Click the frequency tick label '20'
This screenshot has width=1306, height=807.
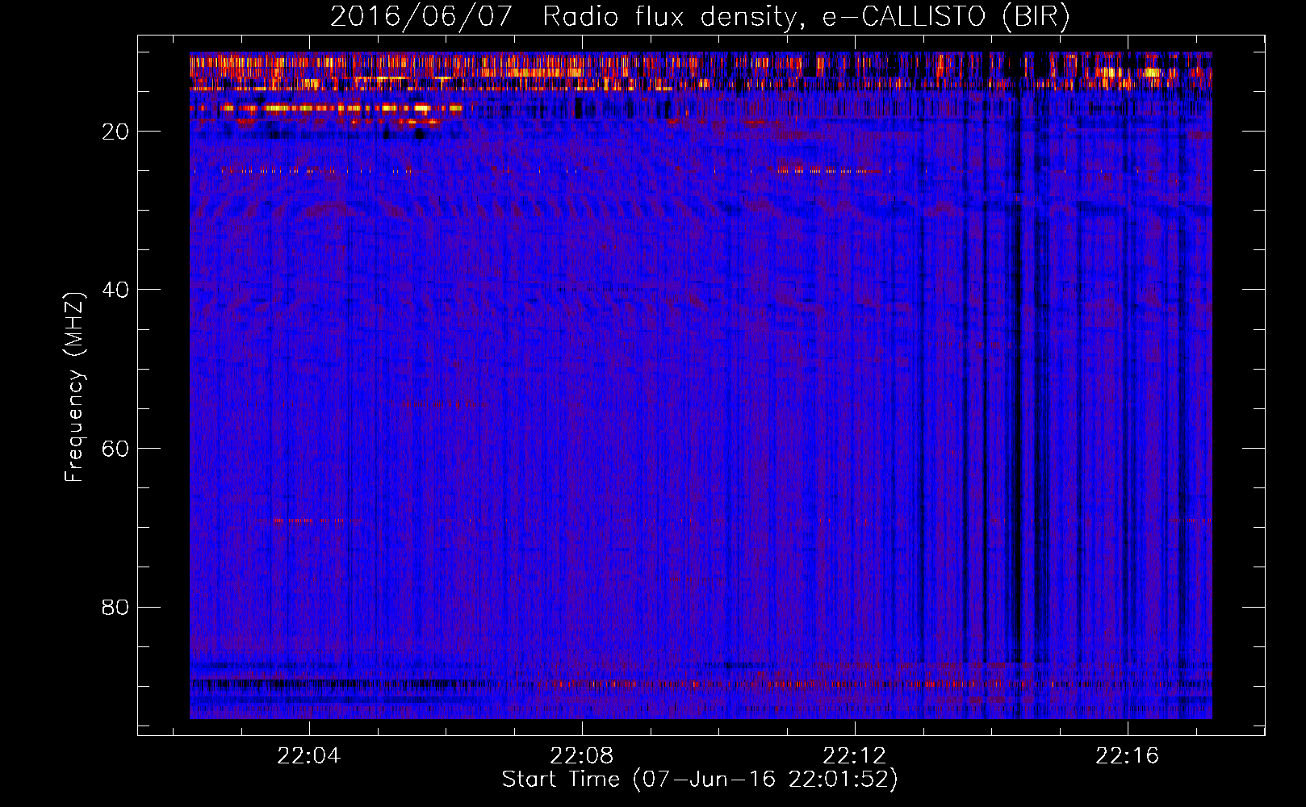coord(115,132)
